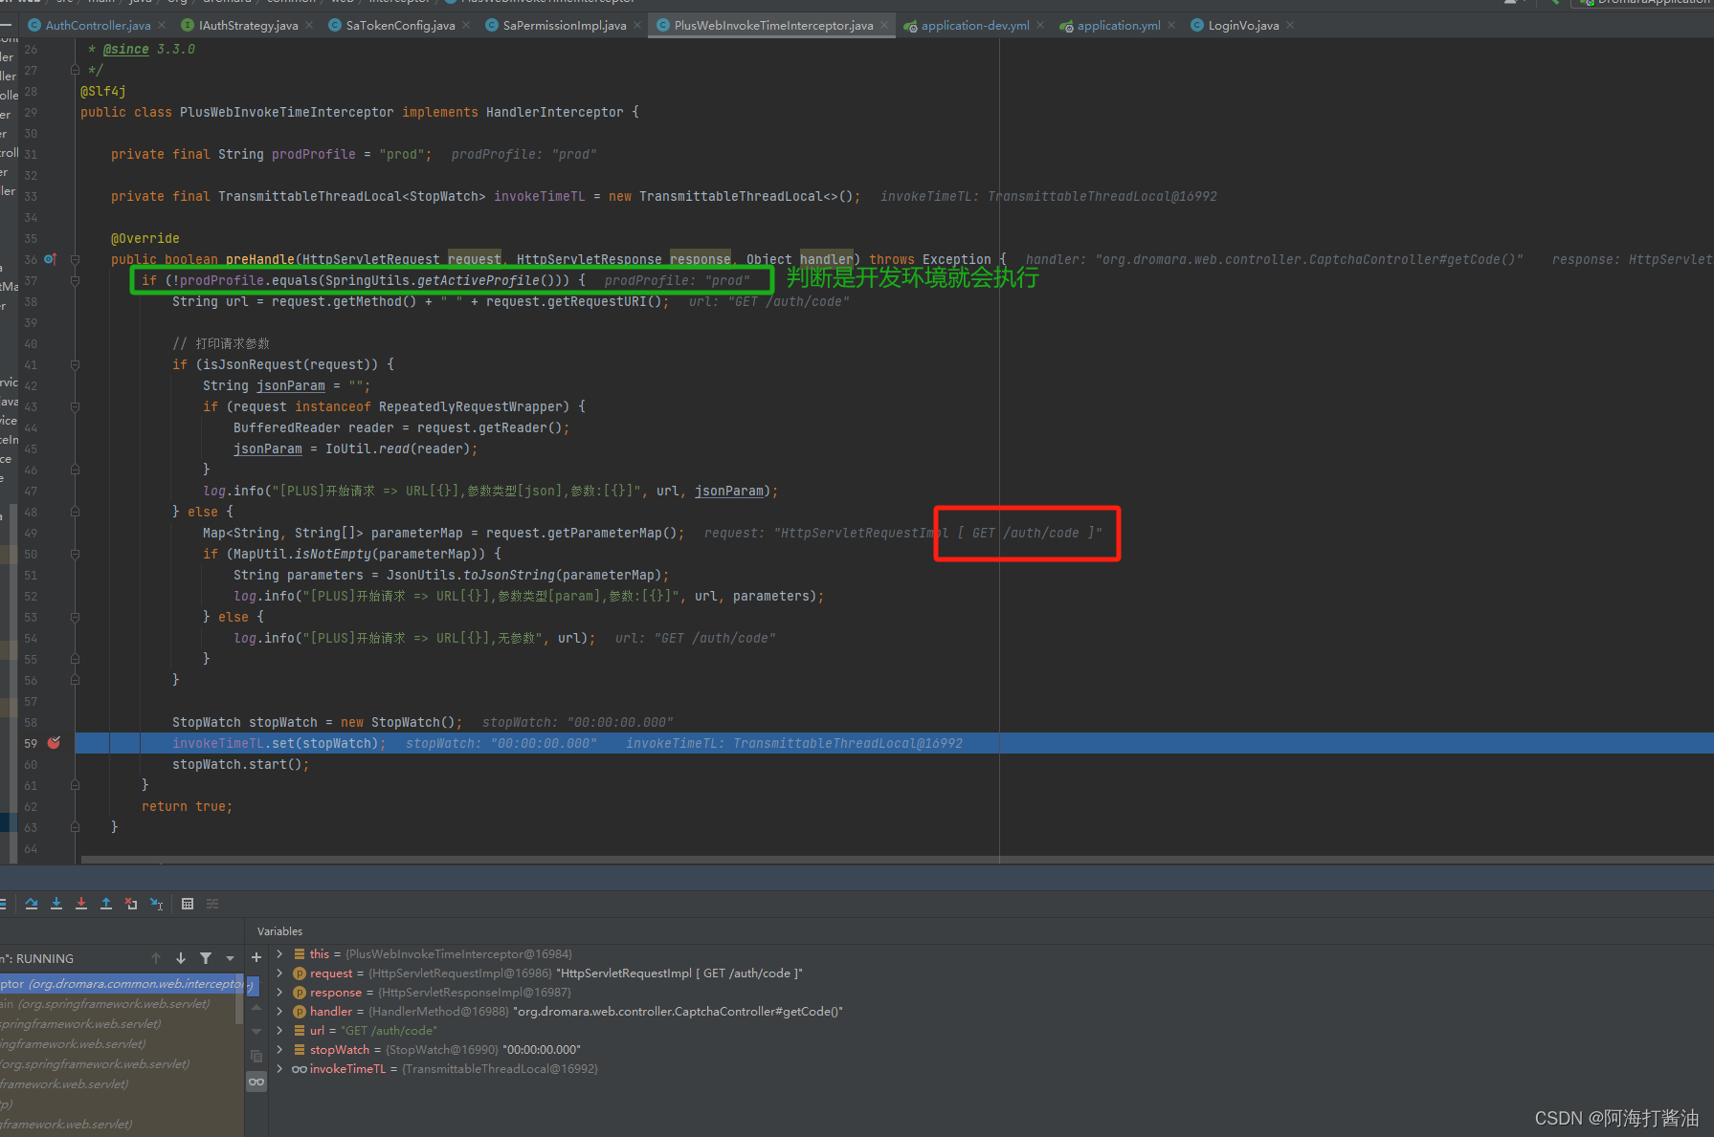Open the thread selector dropdown arrow

(230, 958)
